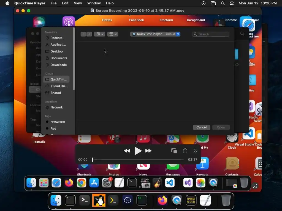Open the File menu
Screen dimensions: 282x211
[x=54, y=3]
